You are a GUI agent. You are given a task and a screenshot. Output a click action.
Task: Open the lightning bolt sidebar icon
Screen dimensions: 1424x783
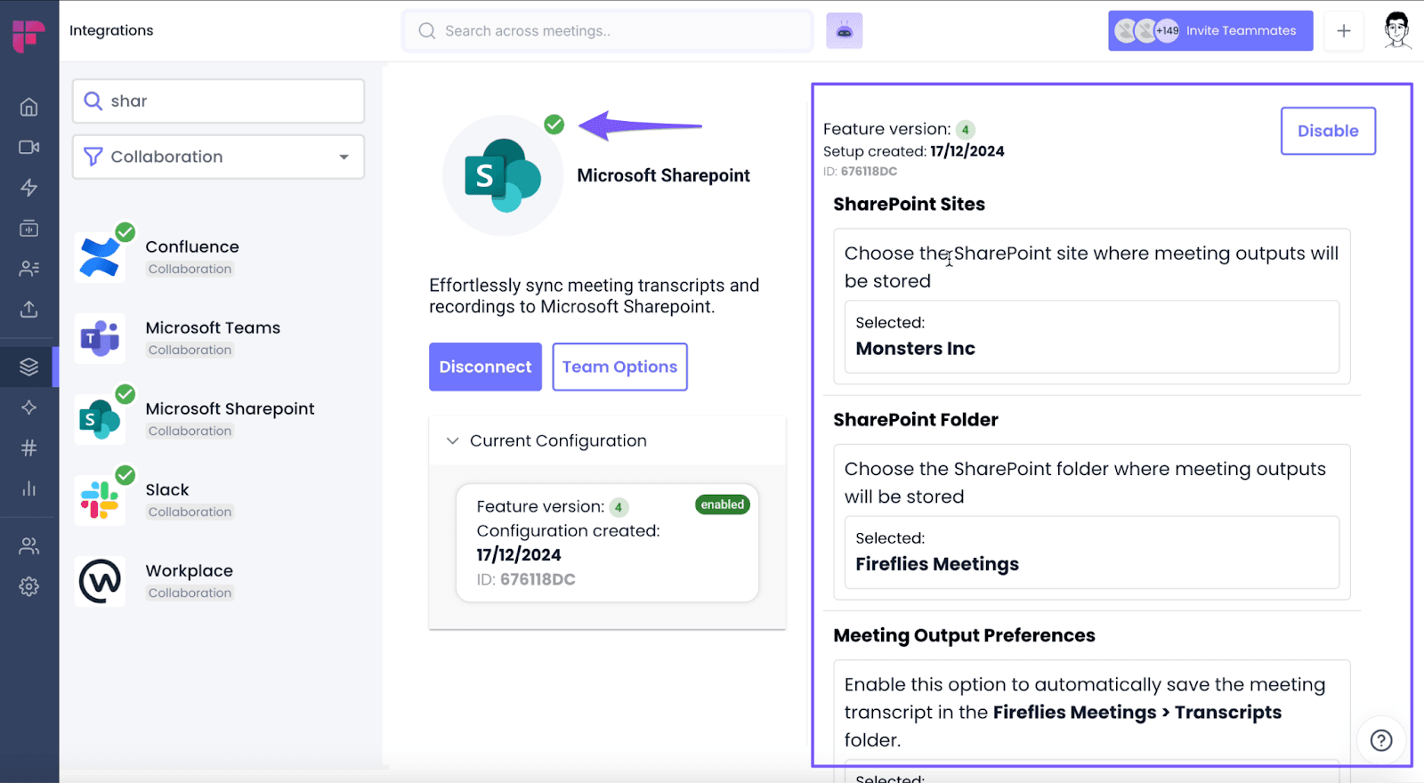click(x=29, y=188)
